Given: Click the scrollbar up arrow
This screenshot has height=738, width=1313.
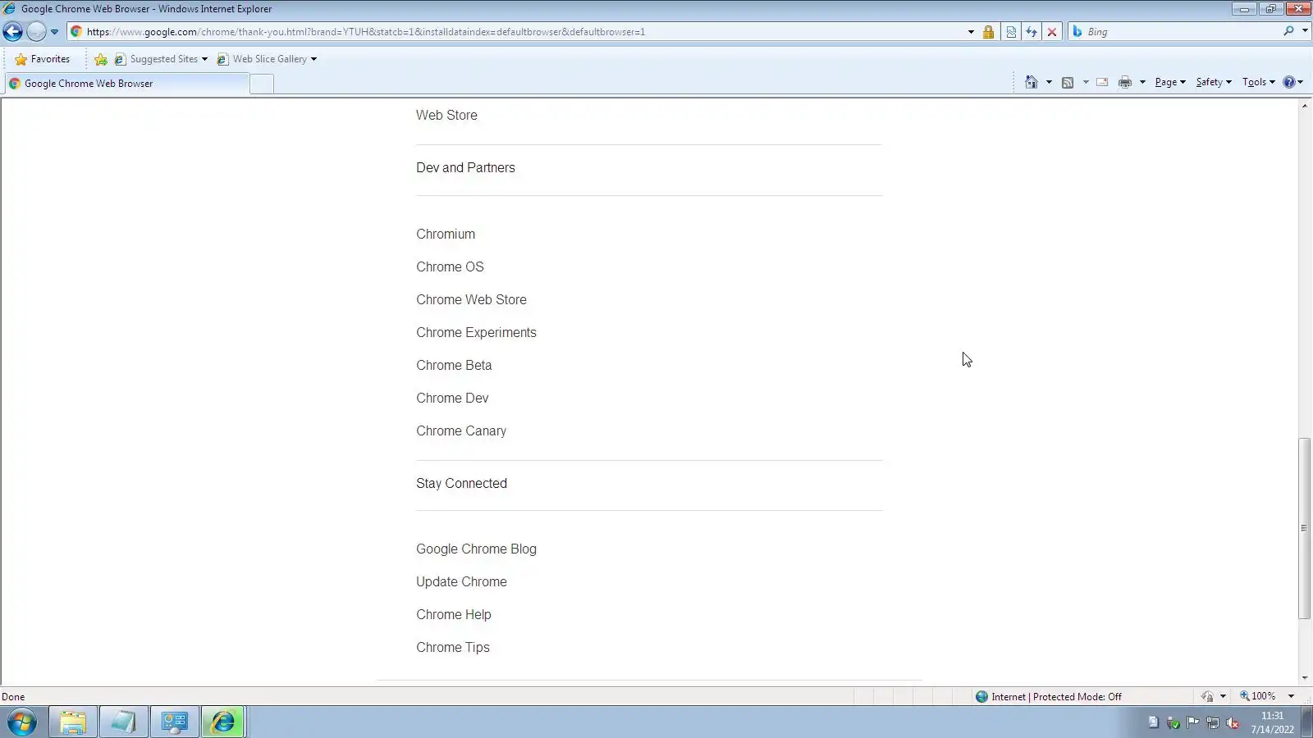Looking at the screenshot, I should point(1305,106).
